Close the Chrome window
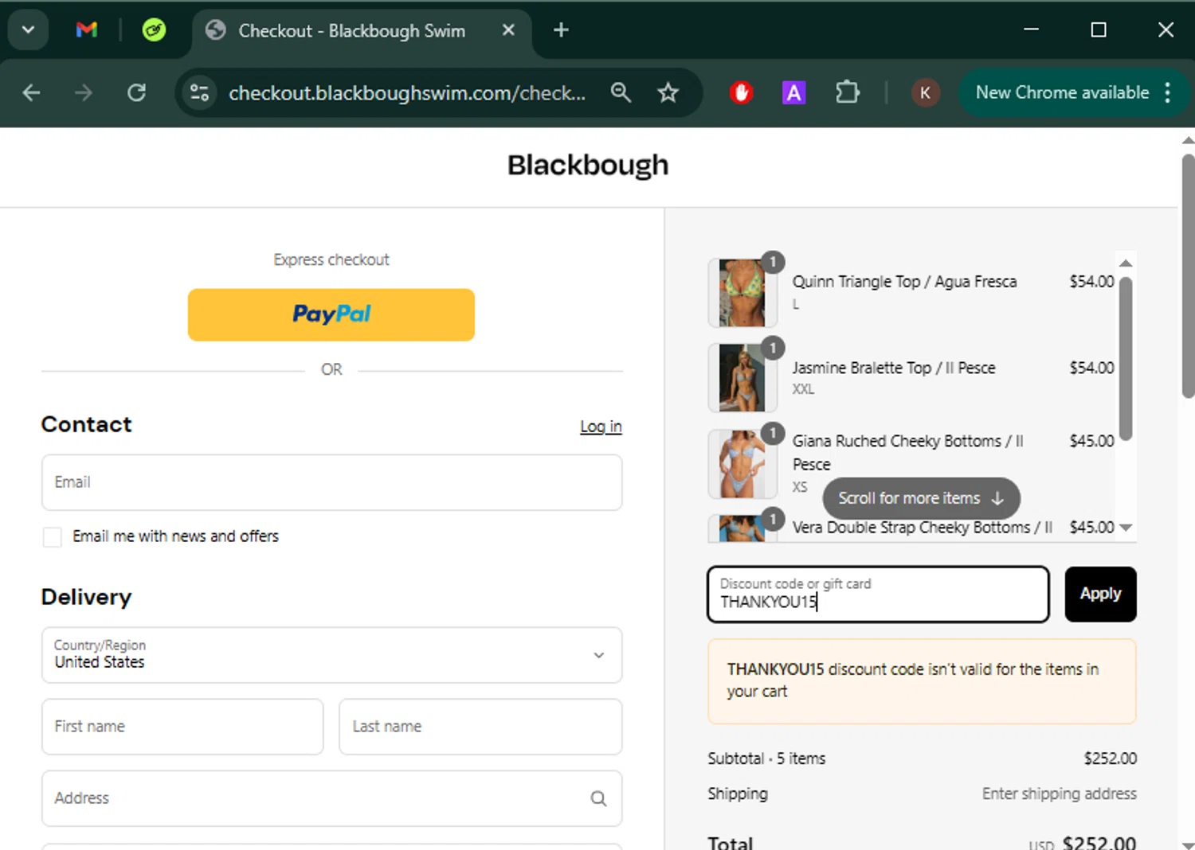The height and width of the screenshot is (850, 1195). point(1166,30)
